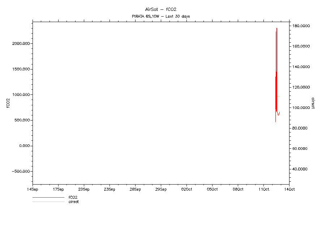Click the PIRATA 6S,10W subtitle
Viewport: 322px width, 228px height.
click(x=160, y=16)
